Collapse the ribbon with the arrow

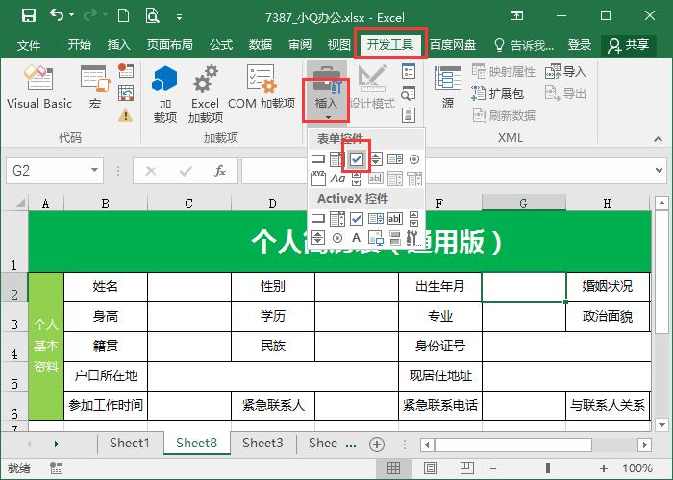pos(658,139)
